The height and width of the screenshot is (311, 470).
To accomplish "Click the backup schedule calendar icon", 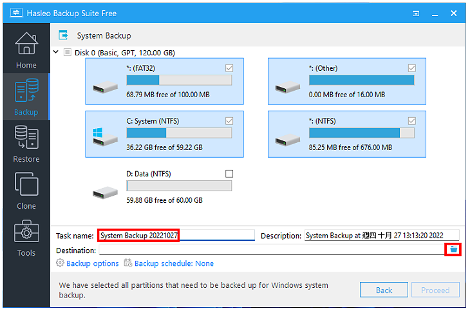I will [128, 263].
